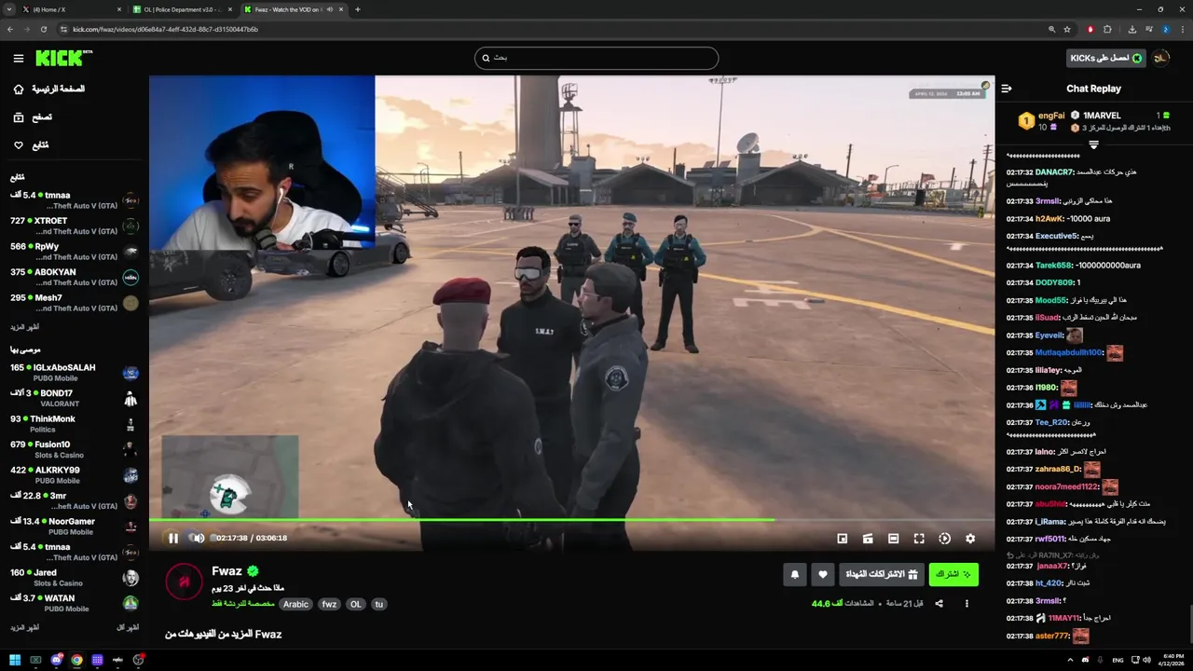Click chat username DANACR7

pyautogui.click(x=1054, y=172)
